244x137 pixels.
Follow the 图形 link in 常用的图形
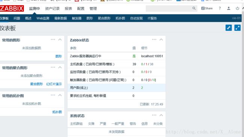59,56
